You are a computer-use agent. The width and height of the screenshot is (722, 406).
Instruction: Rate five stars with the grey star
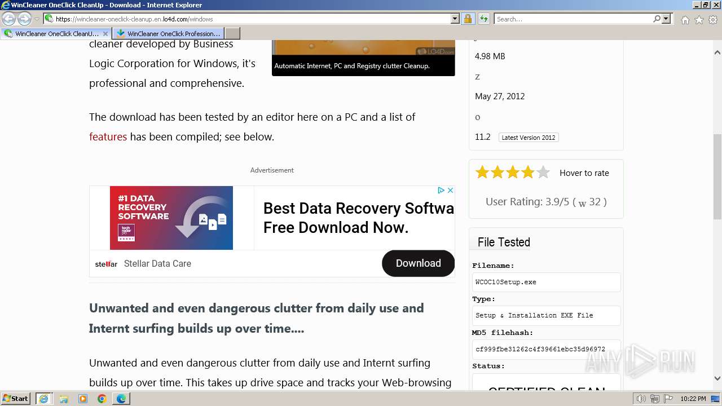click(543, 173)
